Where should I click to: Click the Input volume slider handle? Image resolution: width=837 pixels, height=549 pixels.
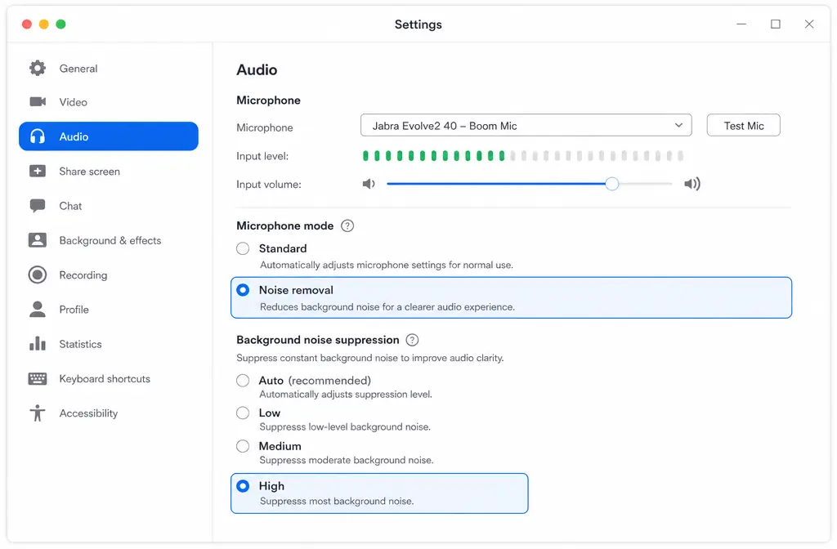611,184
